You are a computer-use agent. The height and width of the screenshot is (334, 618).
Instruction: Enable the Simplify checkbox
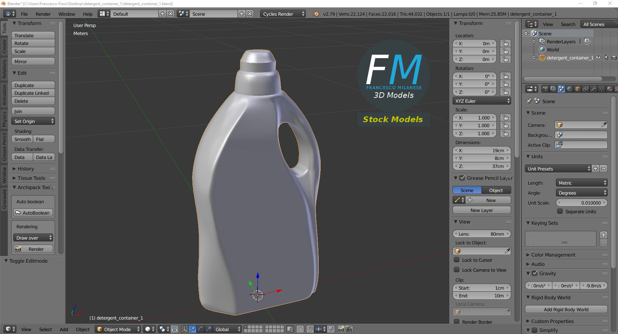pyautogui.click(x=535, y=330)
